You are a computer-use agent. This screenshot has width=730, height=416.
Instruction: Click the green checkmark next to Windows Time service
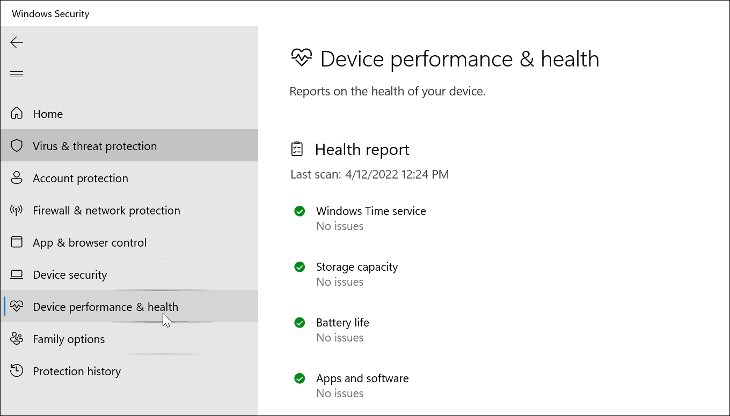coord(300,211)
